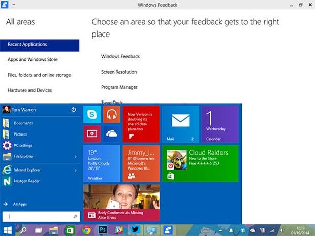Open File Explorer on taskbar
The width and height of the screenshot is (315, 236).
tap(54, 230)
